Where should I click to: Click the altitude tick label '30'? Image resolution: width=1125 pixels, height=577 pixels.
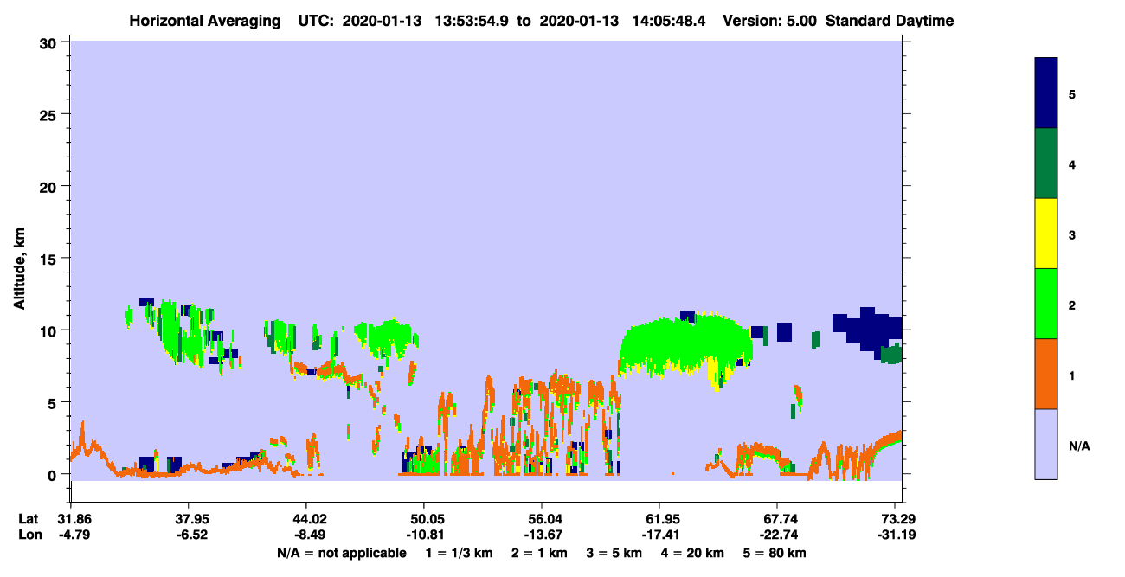pos(50,42)
